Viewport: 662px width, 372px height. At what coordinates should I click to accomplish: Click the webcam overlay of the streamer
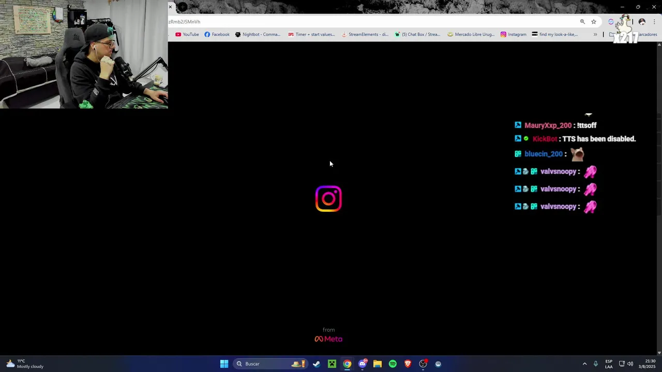click(84, 54)
